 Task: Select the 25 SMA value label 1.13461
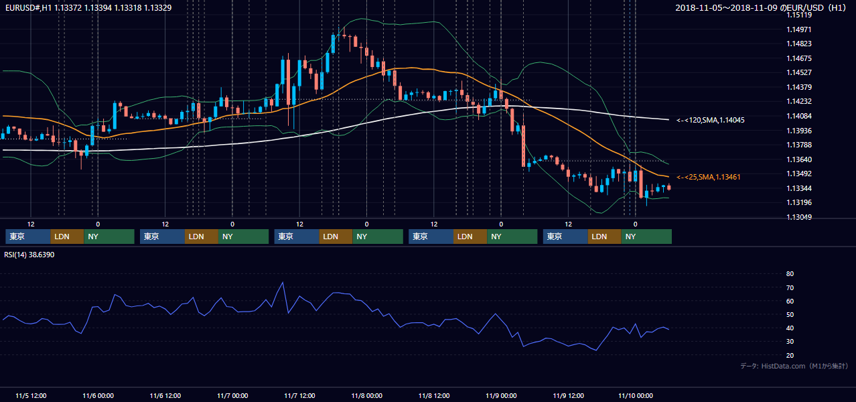tap(708, 177)
